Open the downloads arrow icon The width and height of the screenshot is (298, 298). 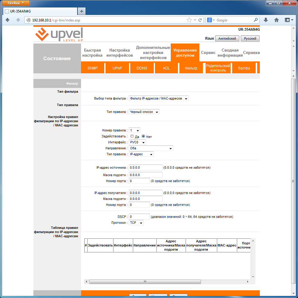(x=266, y=20)
